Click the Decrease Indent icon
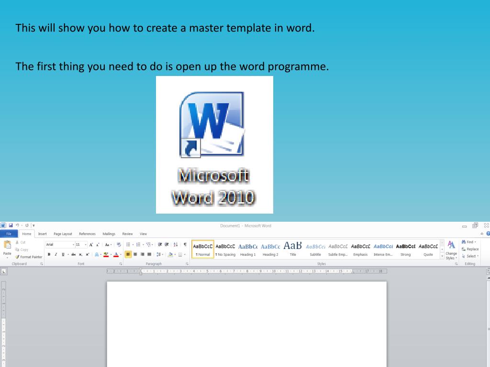 tap(160, 245)
